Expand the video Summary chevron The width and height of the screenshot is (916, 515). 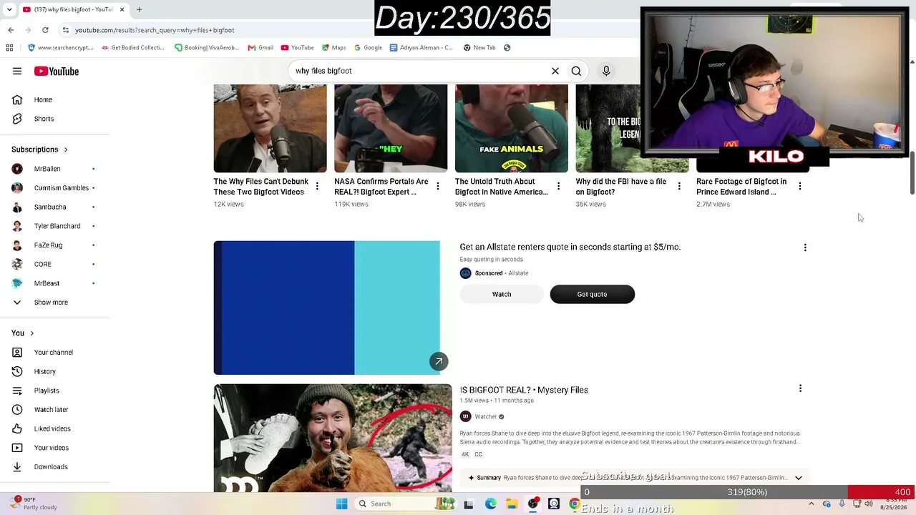coord(799,478)
